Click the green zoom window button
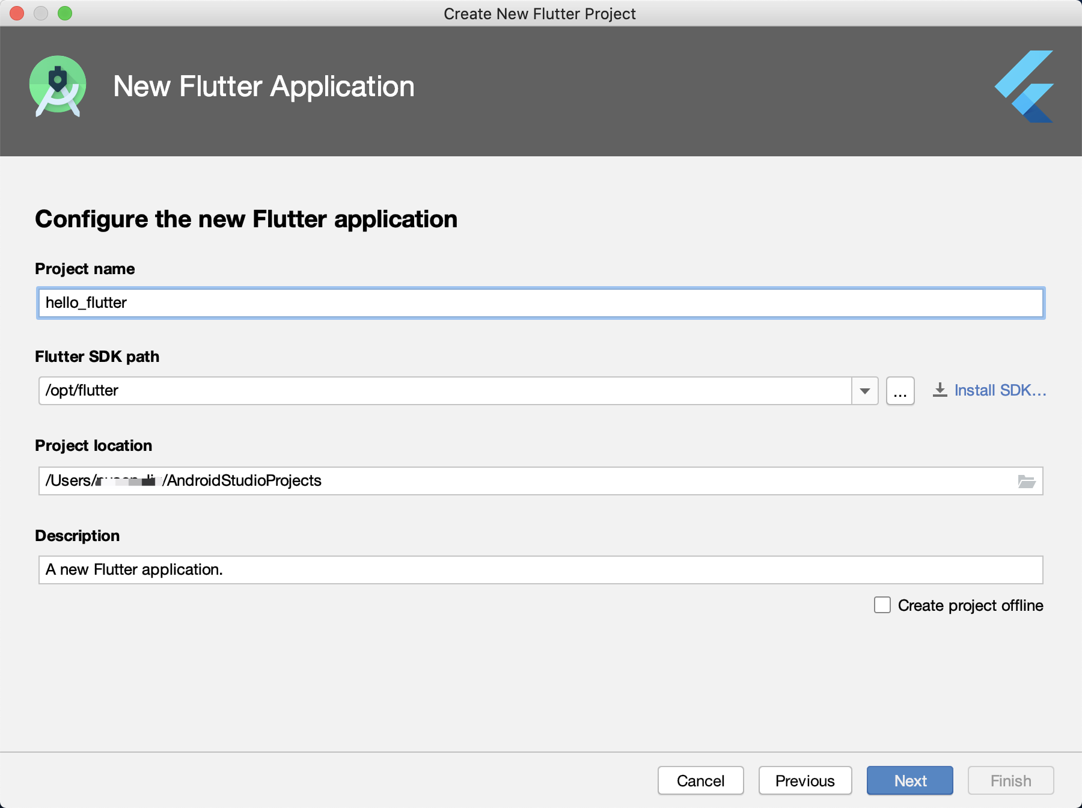Screen dimensions: 1082x808 pyautogui.click(x=65, y=13)
